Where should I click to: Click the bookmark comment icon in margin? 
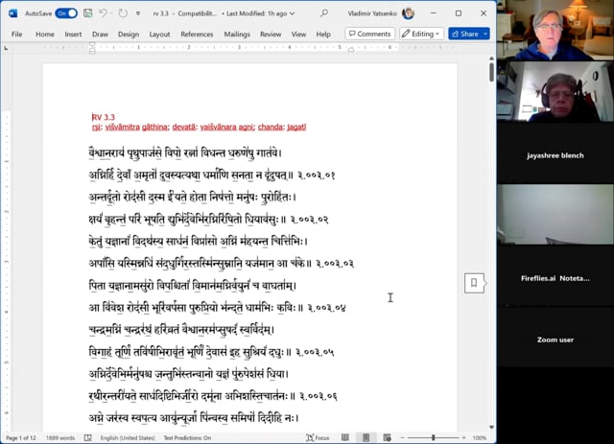click(x=474, y=283)
